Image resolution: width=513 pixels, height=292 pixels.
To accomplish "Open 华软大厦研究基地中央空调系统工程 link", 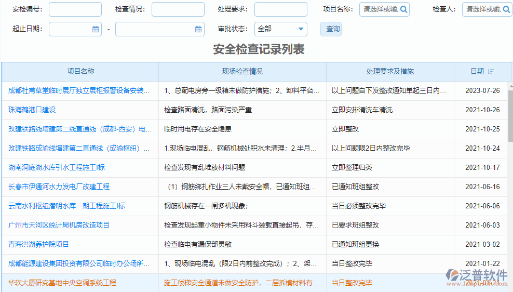I will click(x=62, y=283).
